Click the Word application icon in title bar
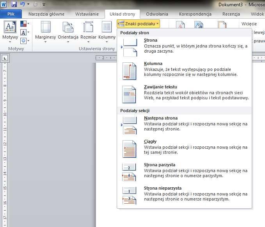Viewport: 265px width, 227px height. tap(4, 4)
